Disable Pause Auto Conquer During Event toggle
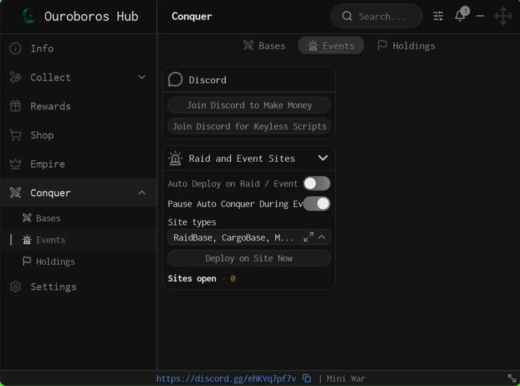 point(316,204)
